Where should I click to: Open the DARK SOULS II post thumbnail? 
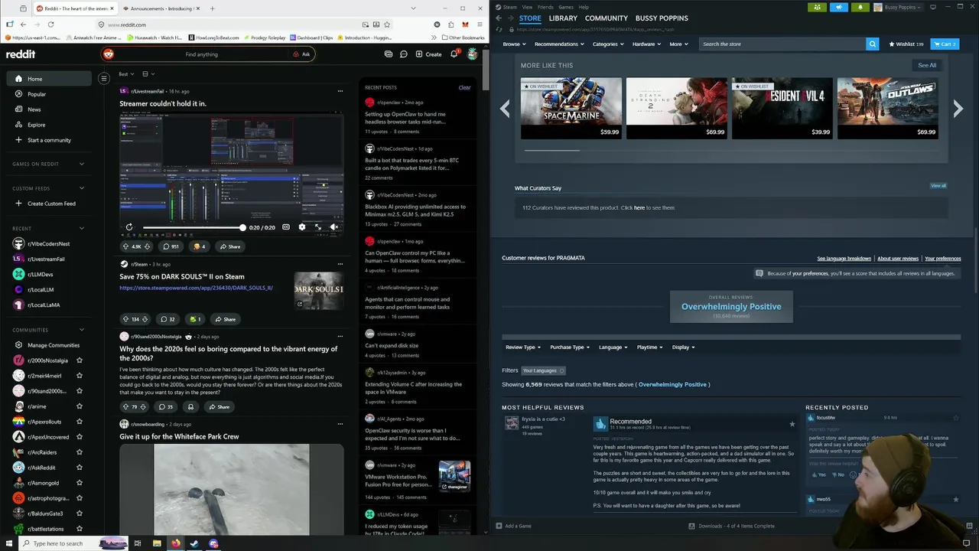tap(319, 291)
